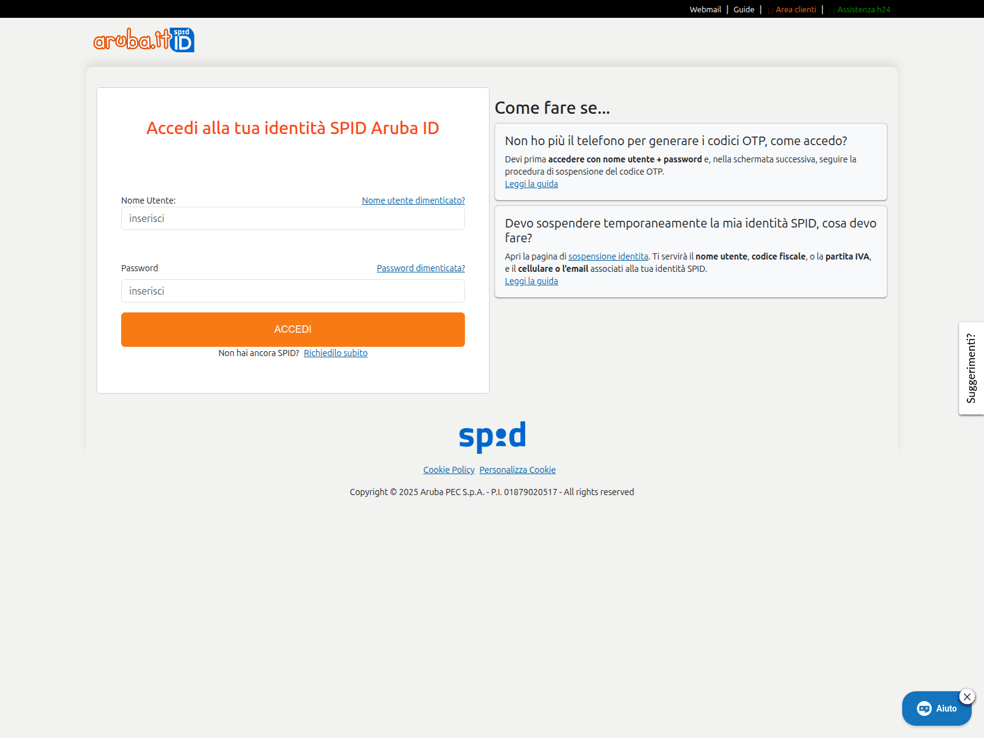This screenshot has height=738, width=984.
Task: Click 'Richiedilo subito' to request SPID
Action: (x=336, y=353)
